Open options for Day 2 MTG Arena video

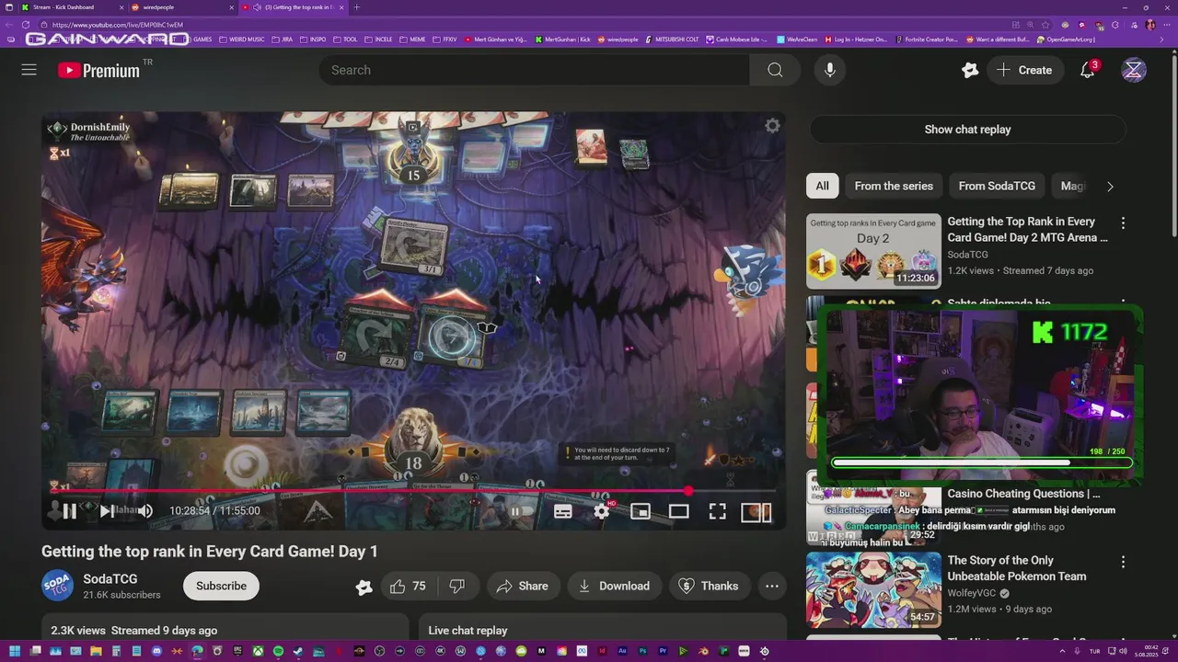click(x=1123, y=223)
